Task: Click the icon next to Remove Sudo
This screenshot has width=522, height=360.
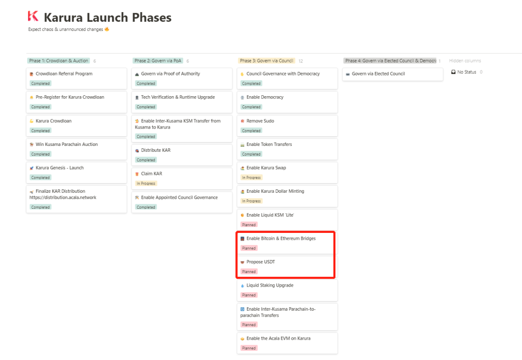Action: (x=243, y=121)
